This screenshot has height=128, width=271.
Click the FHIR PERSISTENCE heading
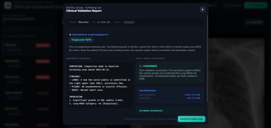(x=147, y=91)
